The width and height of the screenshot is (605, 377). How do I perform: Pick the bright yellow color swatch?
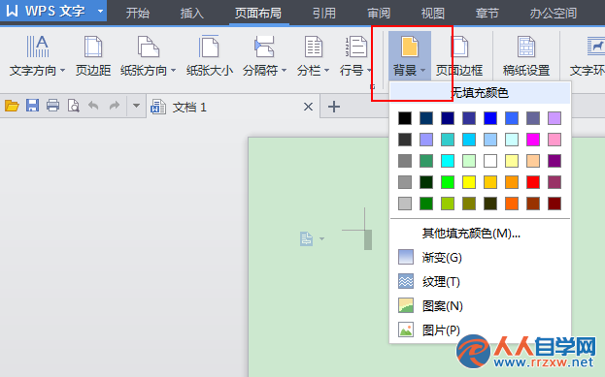[x=469, y=182]
